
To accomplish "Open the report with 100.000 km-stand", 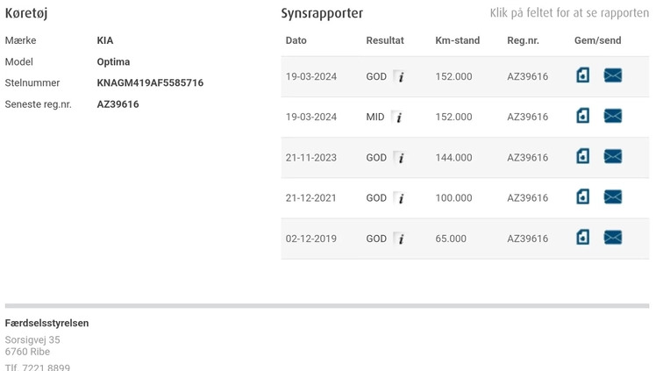I will pos(453,198).
